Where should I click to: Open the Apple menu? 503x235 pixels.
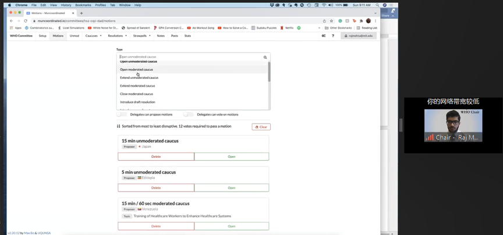click(9, 5)
